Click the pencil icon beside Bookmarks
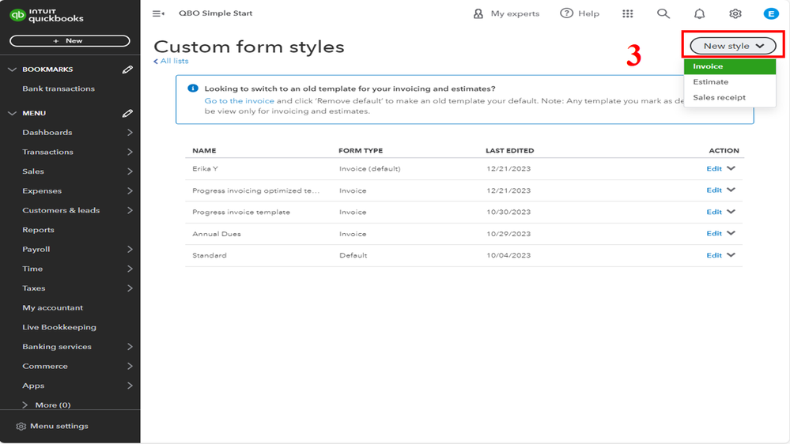The image size is (790, 444). click(x=127, y=70)
